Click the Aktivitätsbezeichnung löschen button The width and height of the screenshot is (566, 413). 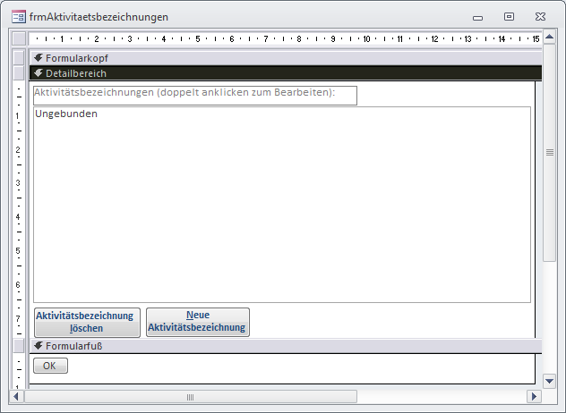[87, 322]
